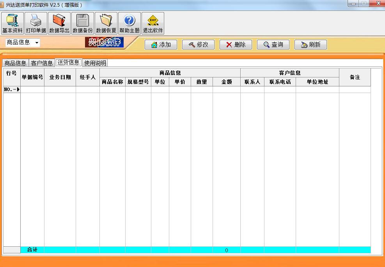Viewport: 385px width, 267px height.
Task: Click the 客户信息 group header in table
Action: pyautogui.click(x=290, y=73)
